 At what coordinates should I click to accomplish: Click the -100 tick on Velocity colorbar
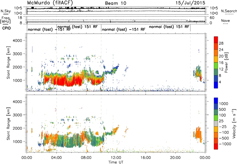(x=224, y=132)
